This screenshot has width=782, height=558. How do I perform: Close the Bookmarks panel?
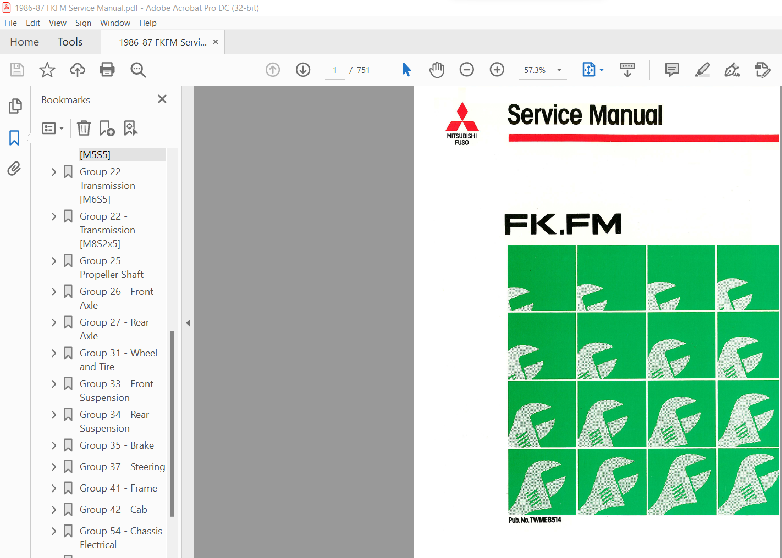162,99
